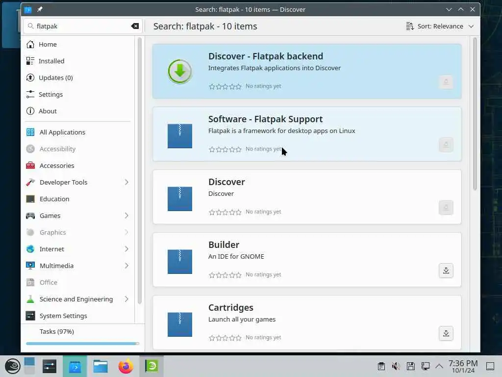Expand the Developer Tools category
502x377 pixels.
126,182
